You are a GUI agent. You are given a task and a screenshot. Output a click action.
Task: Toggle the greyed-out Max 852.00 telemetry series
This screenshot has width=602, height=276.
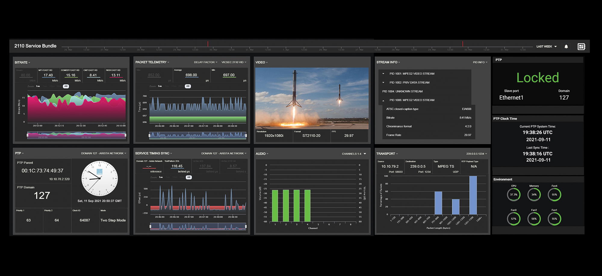pyautogui.click(x=154, y=75)
